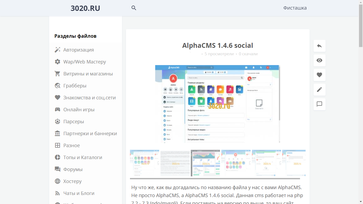Click the shopping cart icon for Витрины

coord(57,74)
